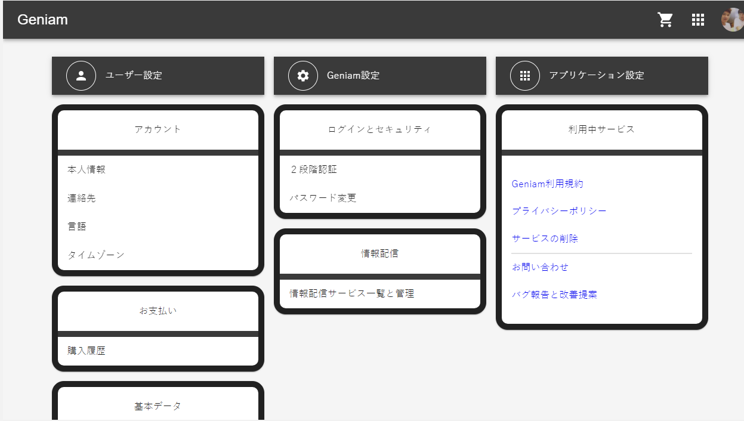Open 購入履歴 under payments

pyautogui.click(x=87, y=351)
